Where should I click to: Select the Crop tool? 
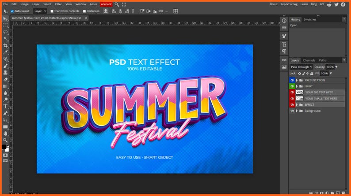pos(5,46)
